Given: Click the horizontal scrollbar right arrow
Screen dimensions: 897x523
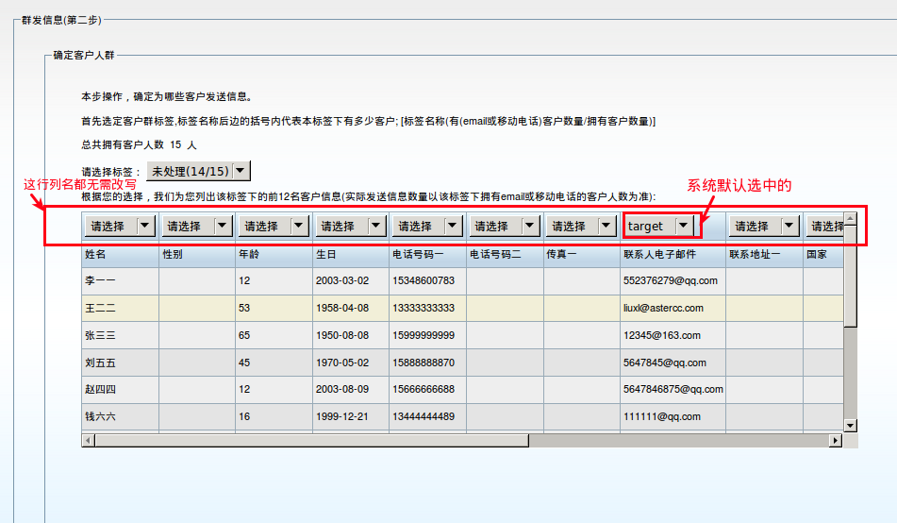Looking at the screenshot, I should coord(835,440).
